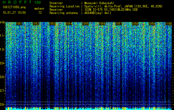Click the Receiving antenna label
This screenshot has width=174, height=110.
click(64, 13)
